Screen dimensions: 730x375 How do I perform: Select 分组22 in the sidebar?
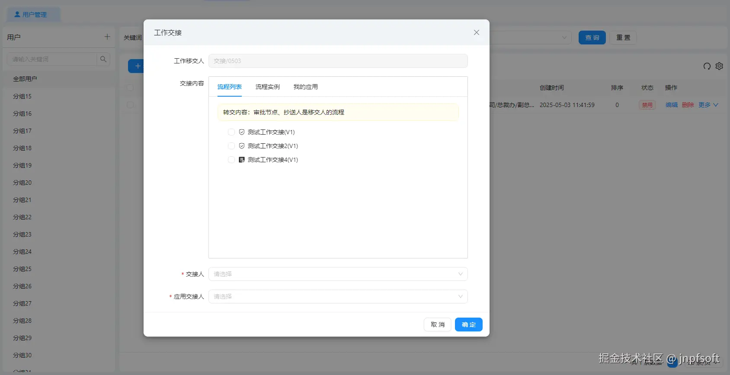pyautogui.click(x=59, y=217)
